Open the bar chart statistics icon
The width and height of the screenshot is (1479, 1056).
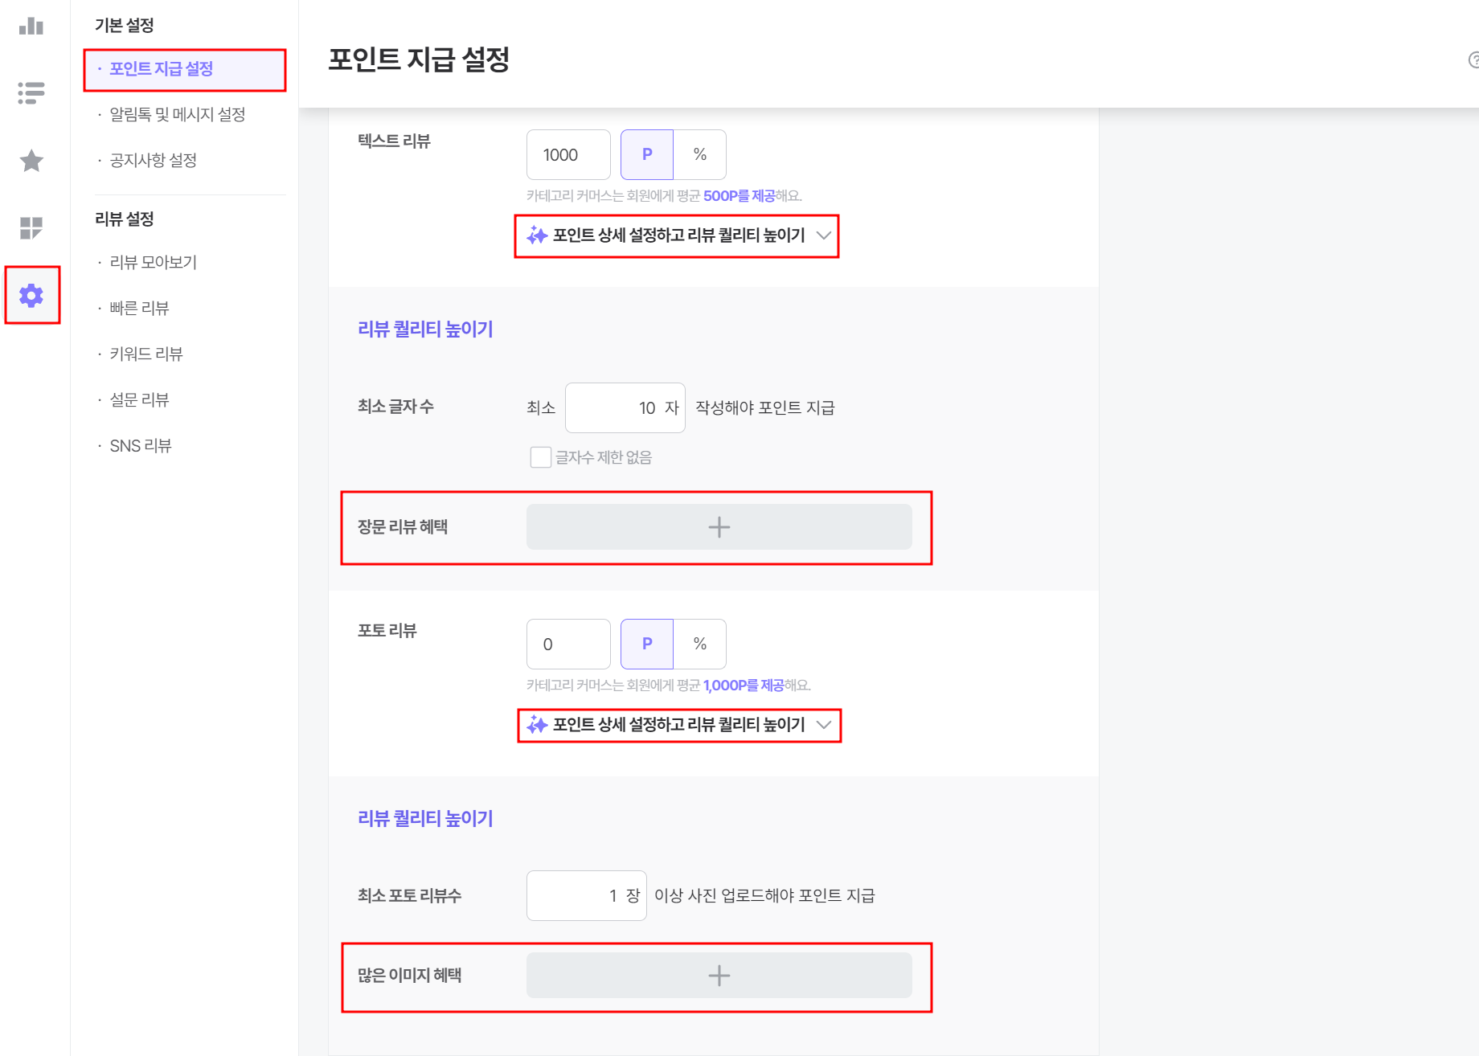coord(31,27)
